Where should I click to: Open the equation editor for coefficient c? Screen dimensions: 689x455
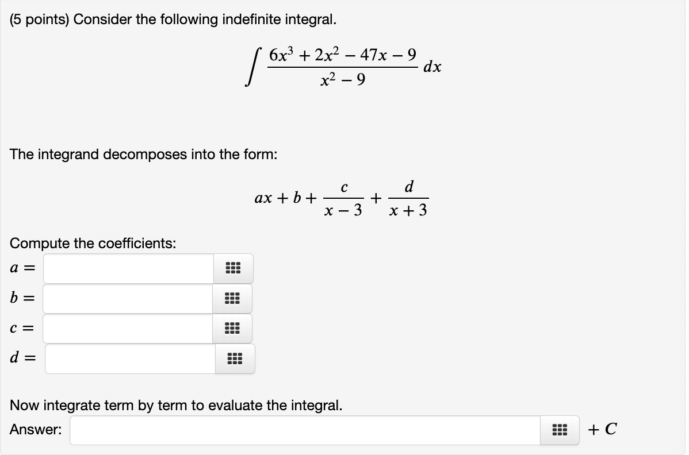(232, 328)
